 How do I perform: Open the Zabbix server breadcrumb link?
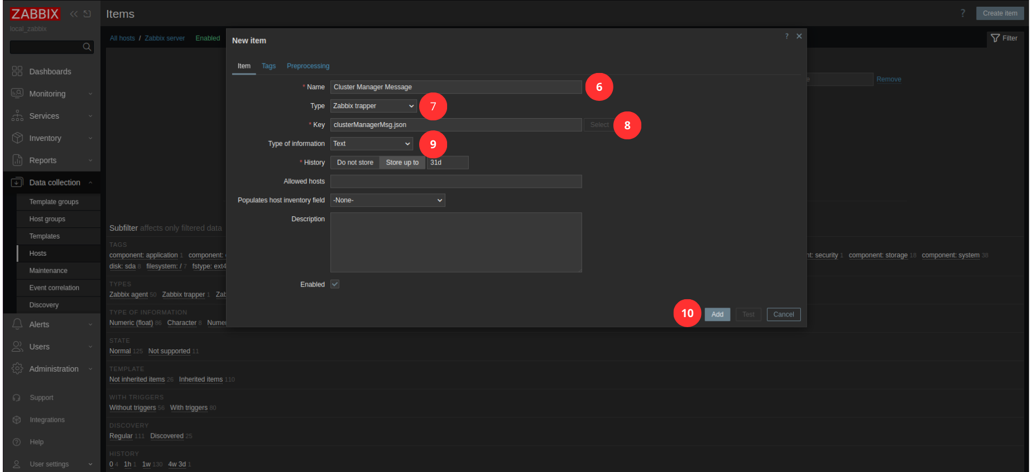pos(165,38)
